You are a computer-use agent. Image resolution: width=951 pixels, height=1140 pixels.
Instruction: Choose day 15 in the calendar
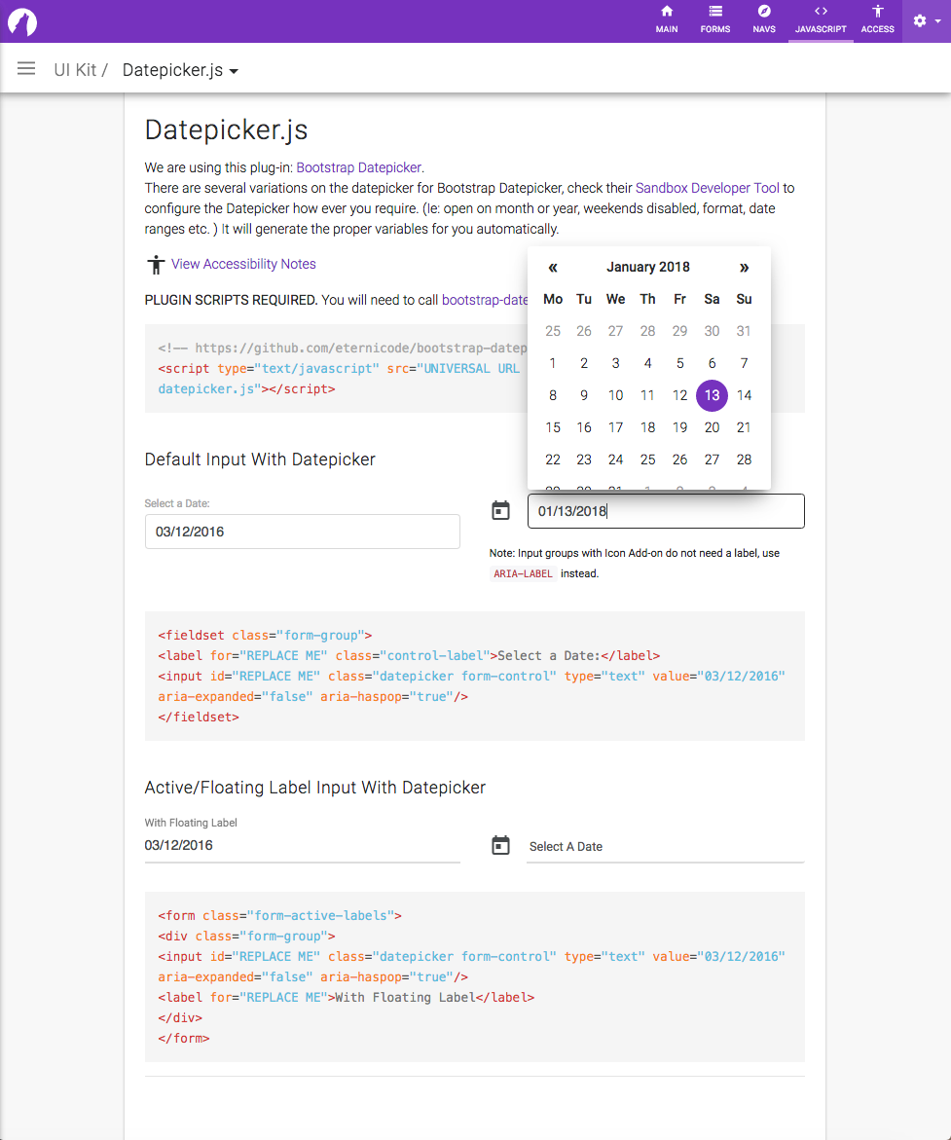(x=553, y=427)
